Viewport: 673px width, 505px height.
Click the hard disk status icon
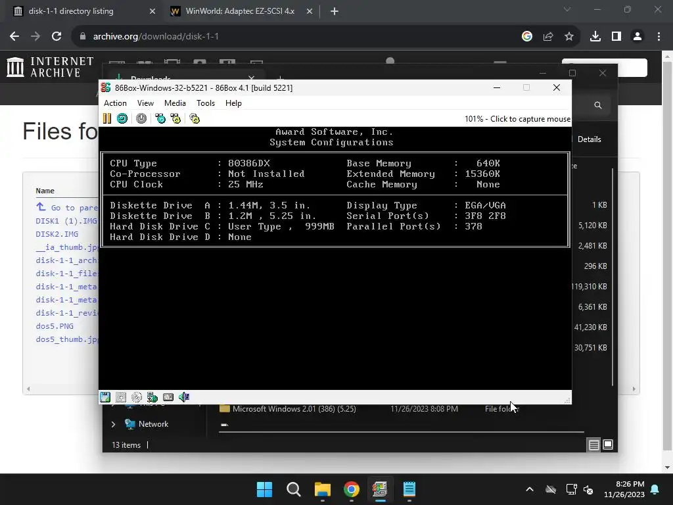168,397
